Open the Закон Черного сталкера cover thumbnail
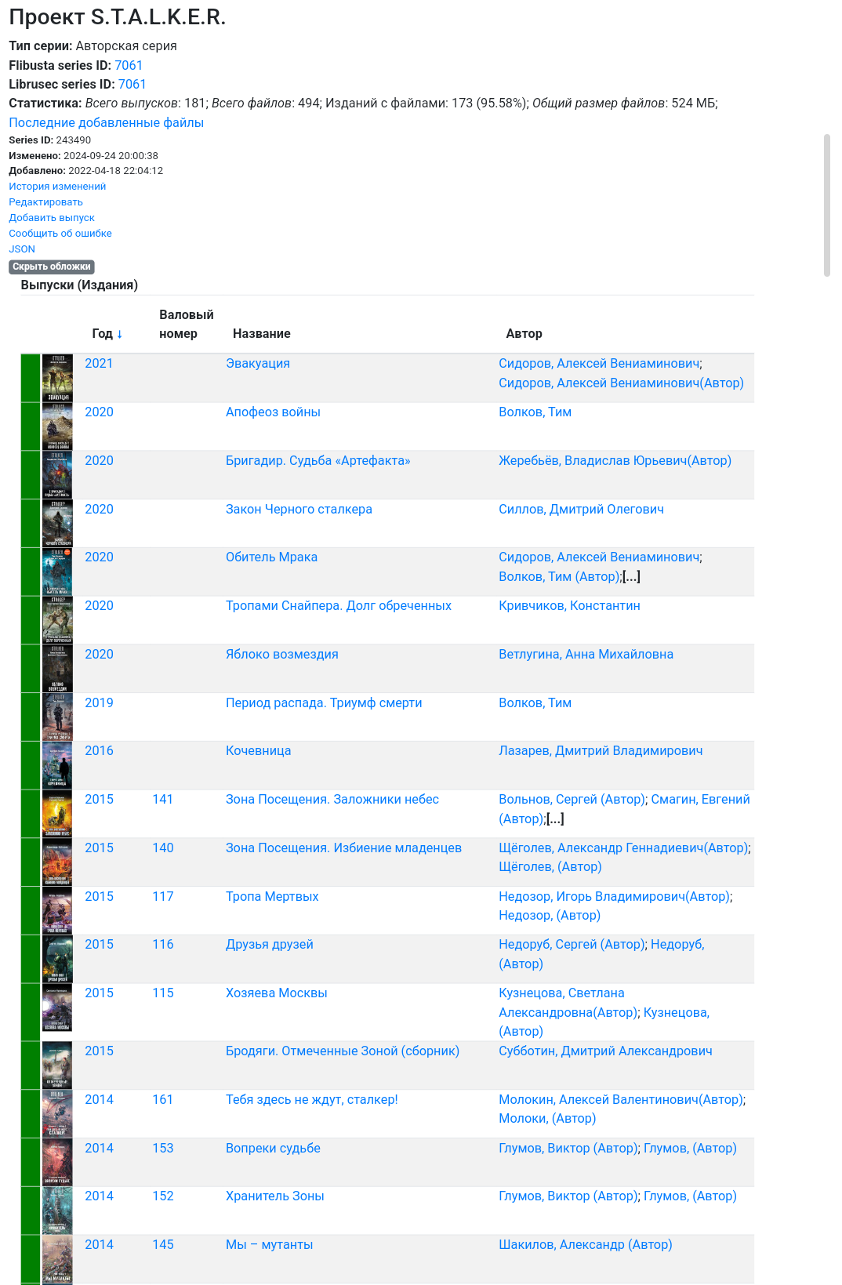 tap(57, 524)
